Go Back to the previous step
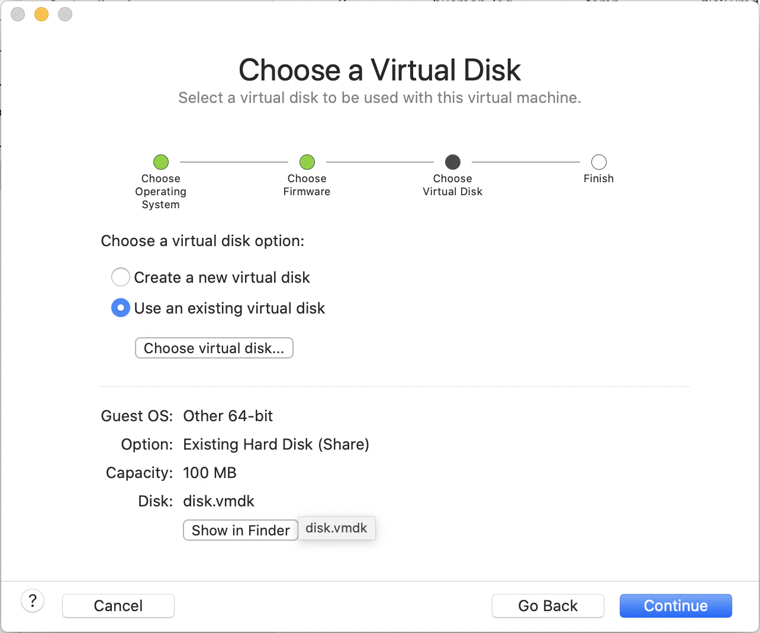This screenshot has height=633, width=760. [x=548, y=606]
